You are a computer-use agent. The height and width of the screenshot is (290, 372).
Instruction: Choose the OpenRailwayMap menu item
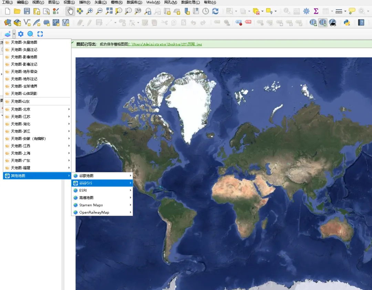[102, 212]
